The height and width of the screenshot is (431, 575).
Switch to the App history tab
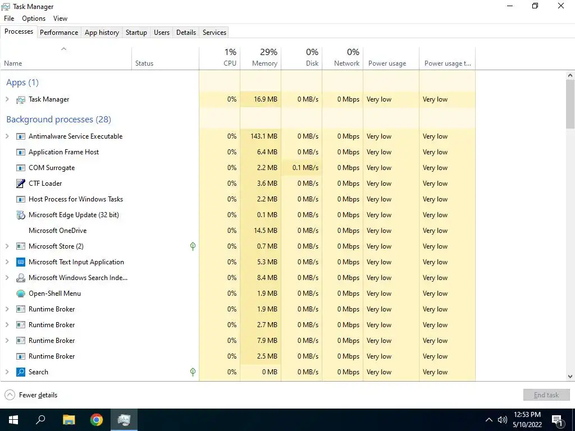click(102, 32)
